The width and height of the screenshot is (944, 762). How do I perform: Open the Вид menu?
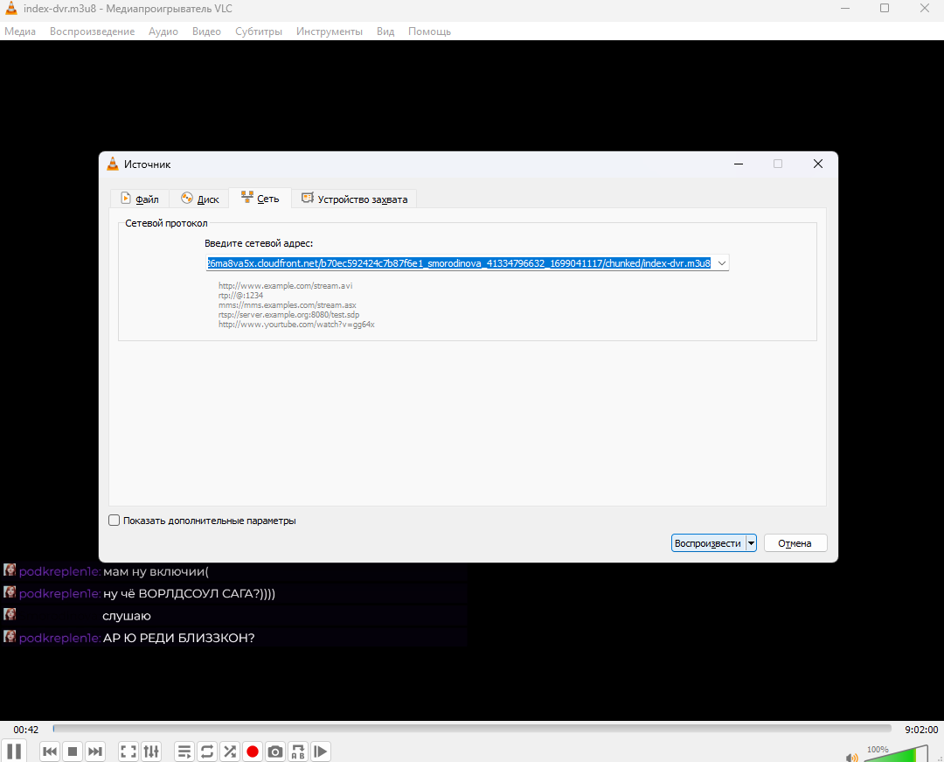pyautogui.click(x=385, y=31)
